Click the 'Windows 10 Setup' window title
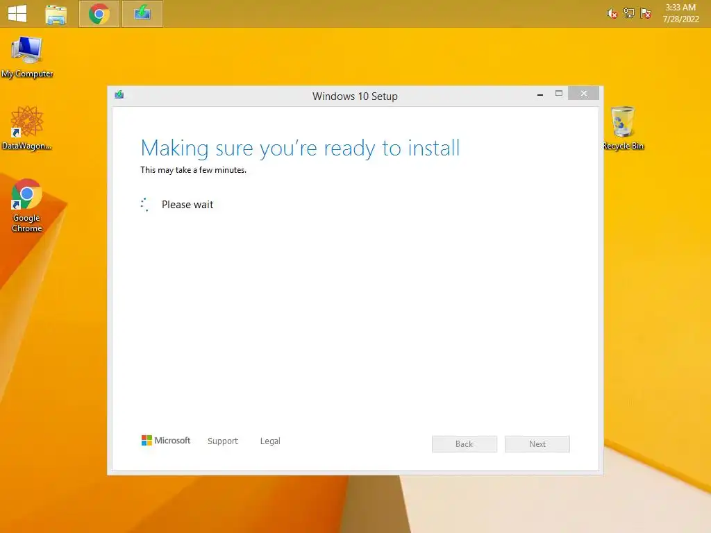711x533 pixels. click(355, 96)
